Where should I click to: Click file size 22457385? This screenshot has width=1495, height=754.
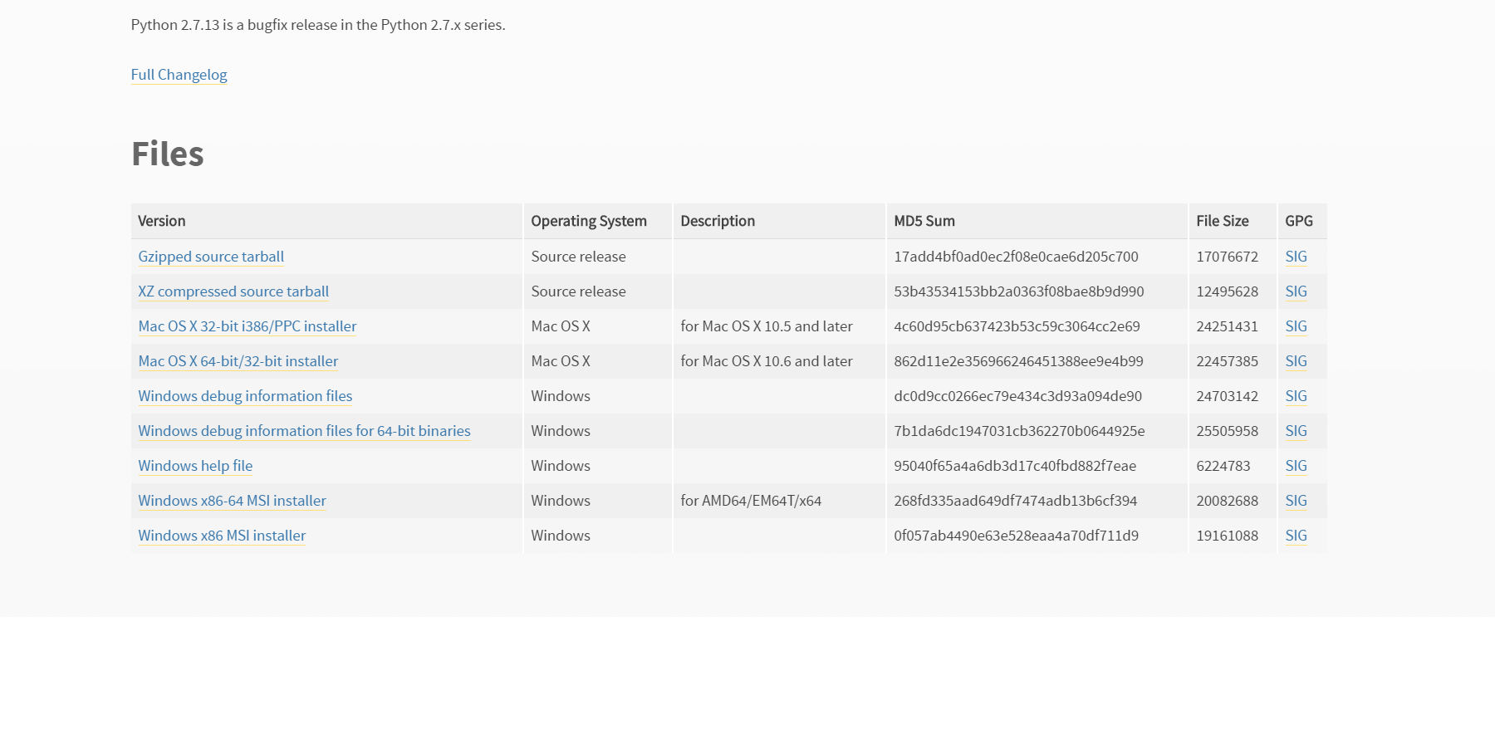[x=1227, y=361]
